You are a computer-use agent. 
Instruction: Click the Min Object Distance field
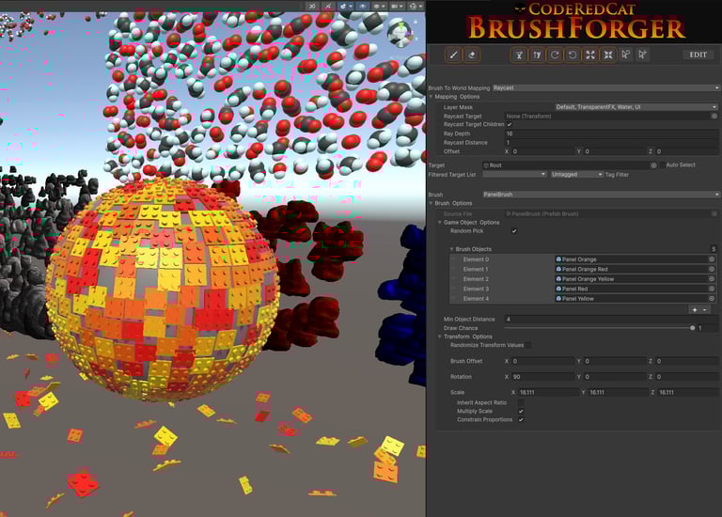coord(611,319)
